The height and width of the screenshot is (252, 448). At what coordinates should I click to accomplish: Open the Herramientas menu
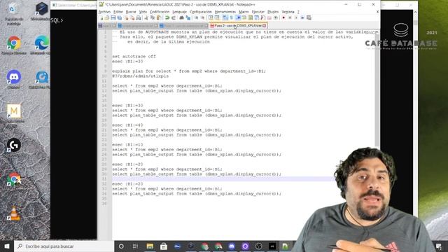pyautogui.click(x=225, y=12)
